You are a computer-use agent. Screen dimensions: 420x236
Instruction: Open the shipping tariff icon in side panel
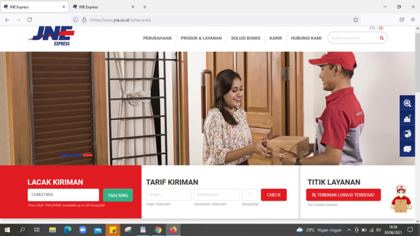[407, 118]
